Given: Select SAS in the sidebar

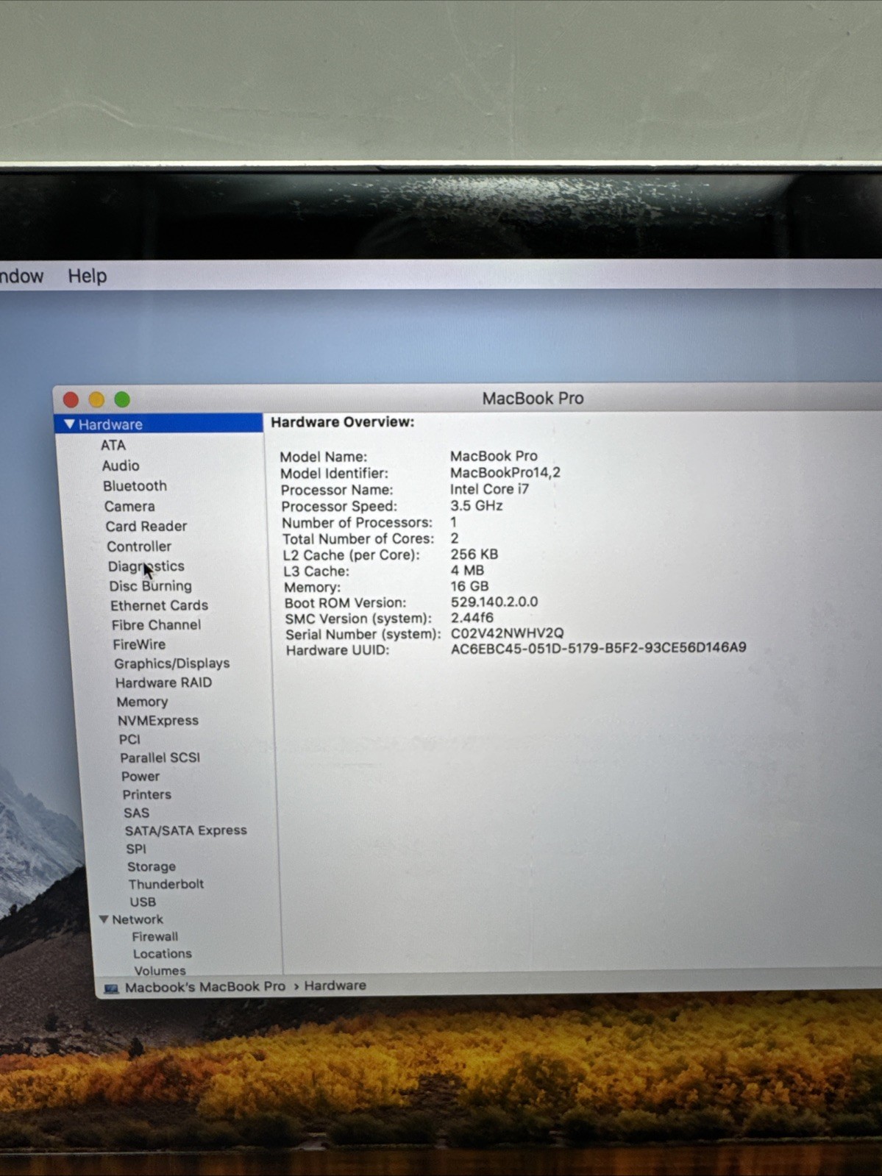Looking at the screenshot, I should 137,813.
